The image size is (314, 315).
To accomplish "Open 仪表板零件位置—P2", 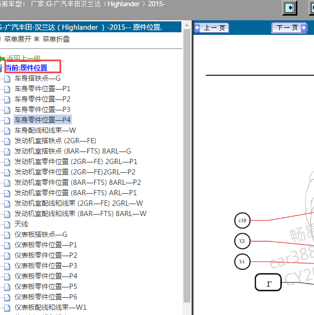I will click(46, 255).
